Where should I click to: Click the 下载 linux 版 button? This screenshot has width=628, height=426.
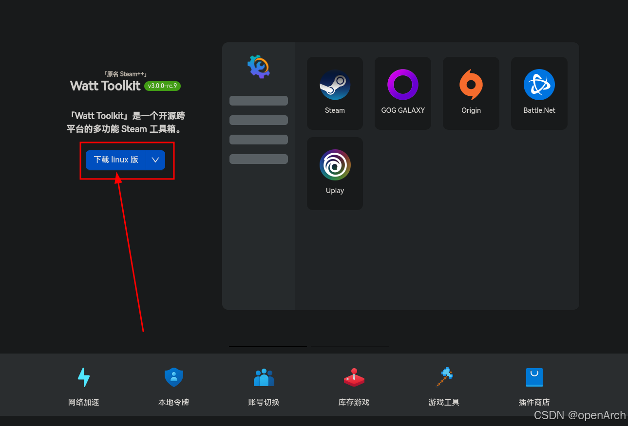click(116, 160)
